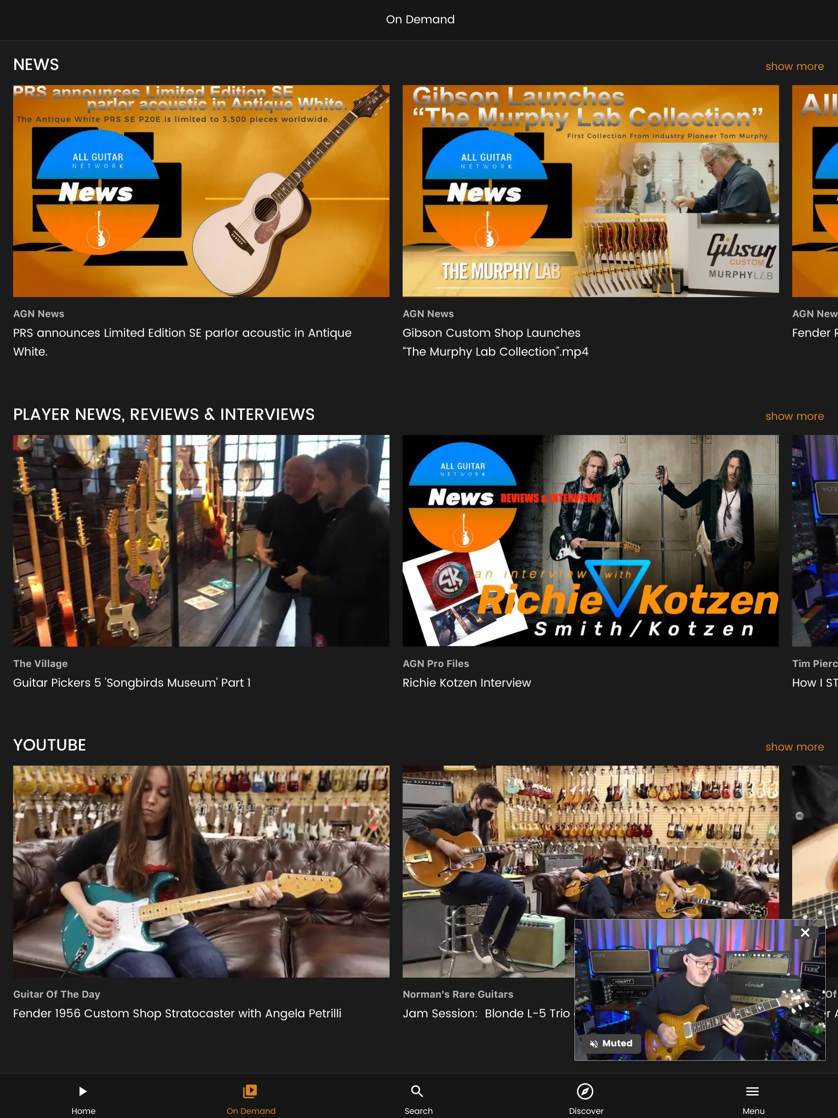
Task: Open the Menu hamburger icon
Action: [752, 1091]
